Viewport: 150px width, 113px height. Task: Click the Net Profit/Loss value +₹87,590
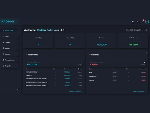point(133,45)
